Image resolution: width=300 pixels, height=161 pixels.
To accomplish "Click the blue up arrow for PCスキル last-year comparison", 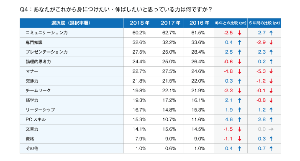I will pyautogui.click(x=239, y=119).
